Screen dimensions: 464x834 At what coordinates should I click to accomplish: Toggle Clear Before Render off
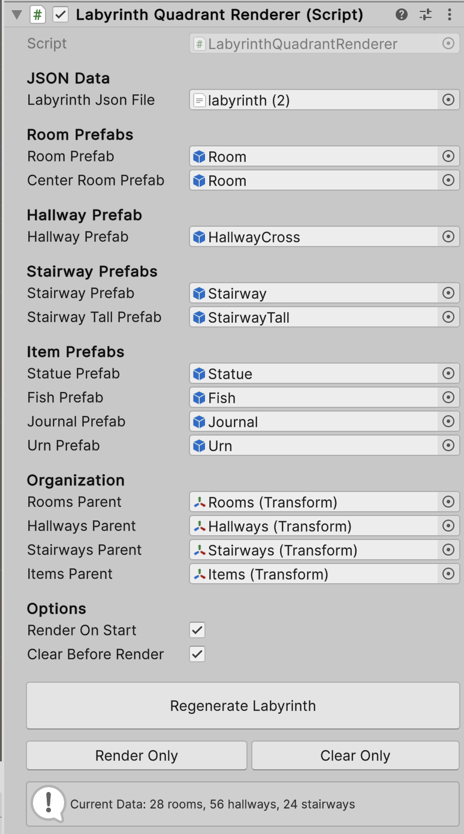coord(197,654)
